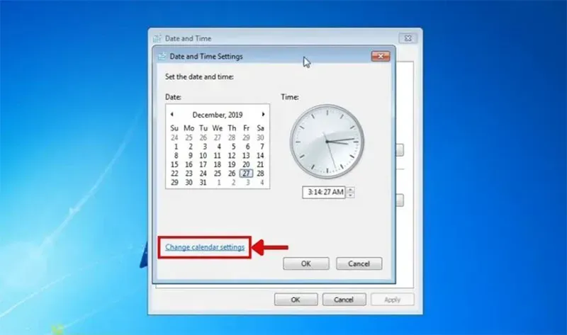Viewport: 567px width, 335px height.
Task: Go to the previous month in calendar
Action: click(x=172, y=114)
